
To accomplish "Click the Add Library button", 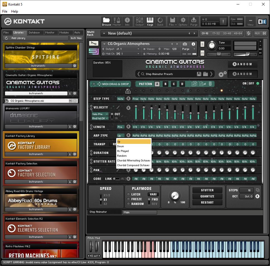I will coord(18,38).
